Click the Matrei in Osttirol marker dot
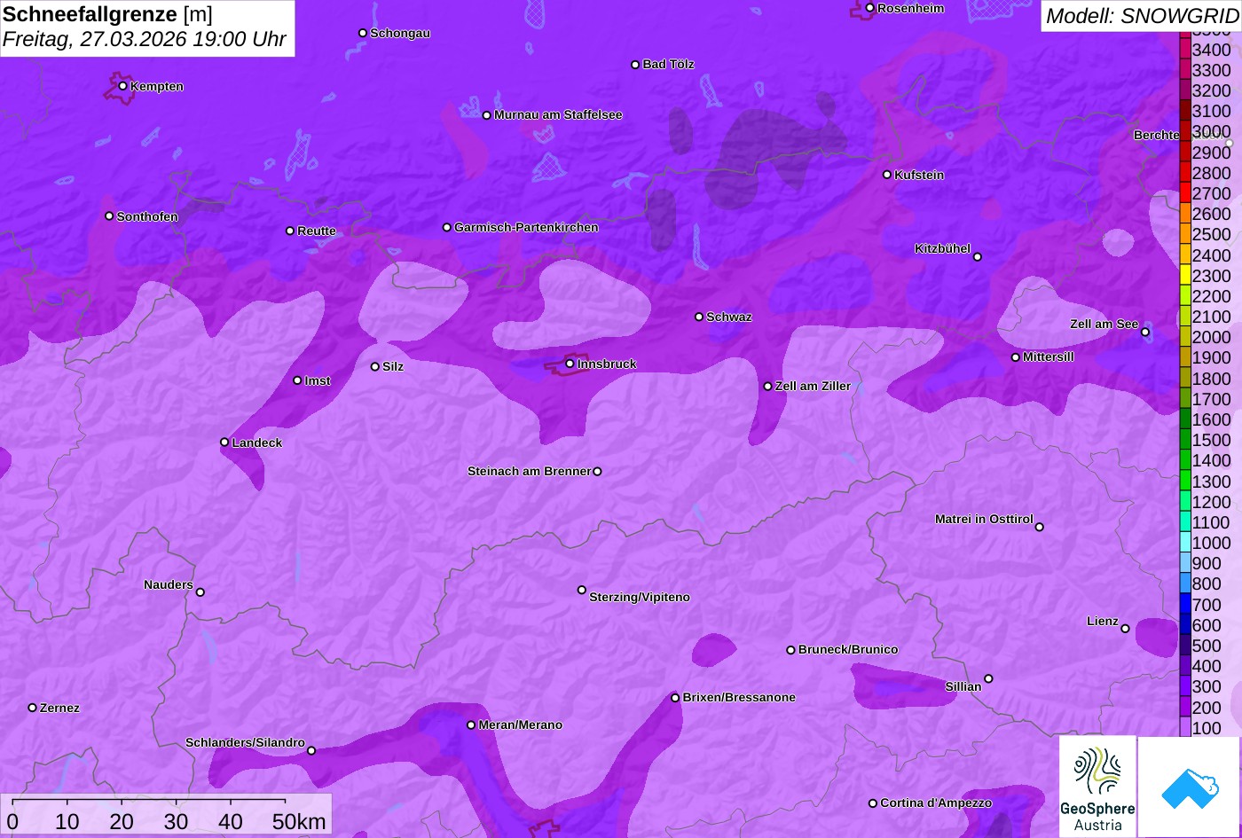The width and height of the screenshot is (1242, 838). pos(1040,527)
